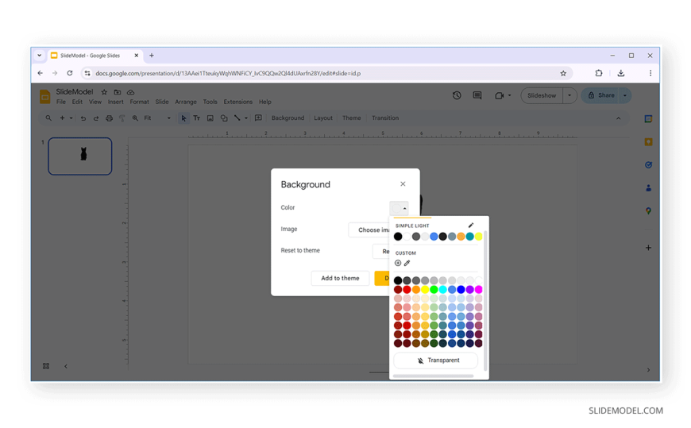
Task: Choose the yellow Simple Light theme swatch
Action: point(479,237)
